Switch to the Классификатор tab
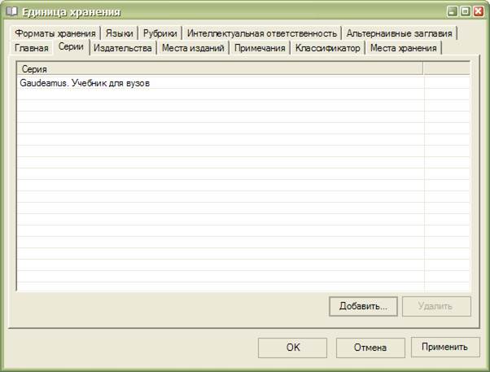This screenshot has width=490, height=372. (x=327, y=49)
